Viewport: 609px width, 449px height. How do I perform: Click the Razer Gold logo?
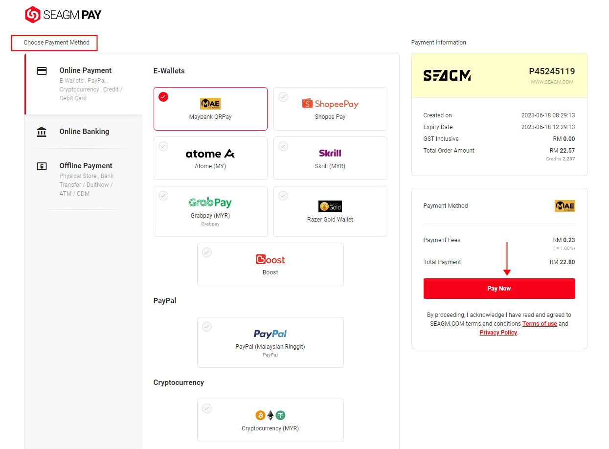click(330, 206)
